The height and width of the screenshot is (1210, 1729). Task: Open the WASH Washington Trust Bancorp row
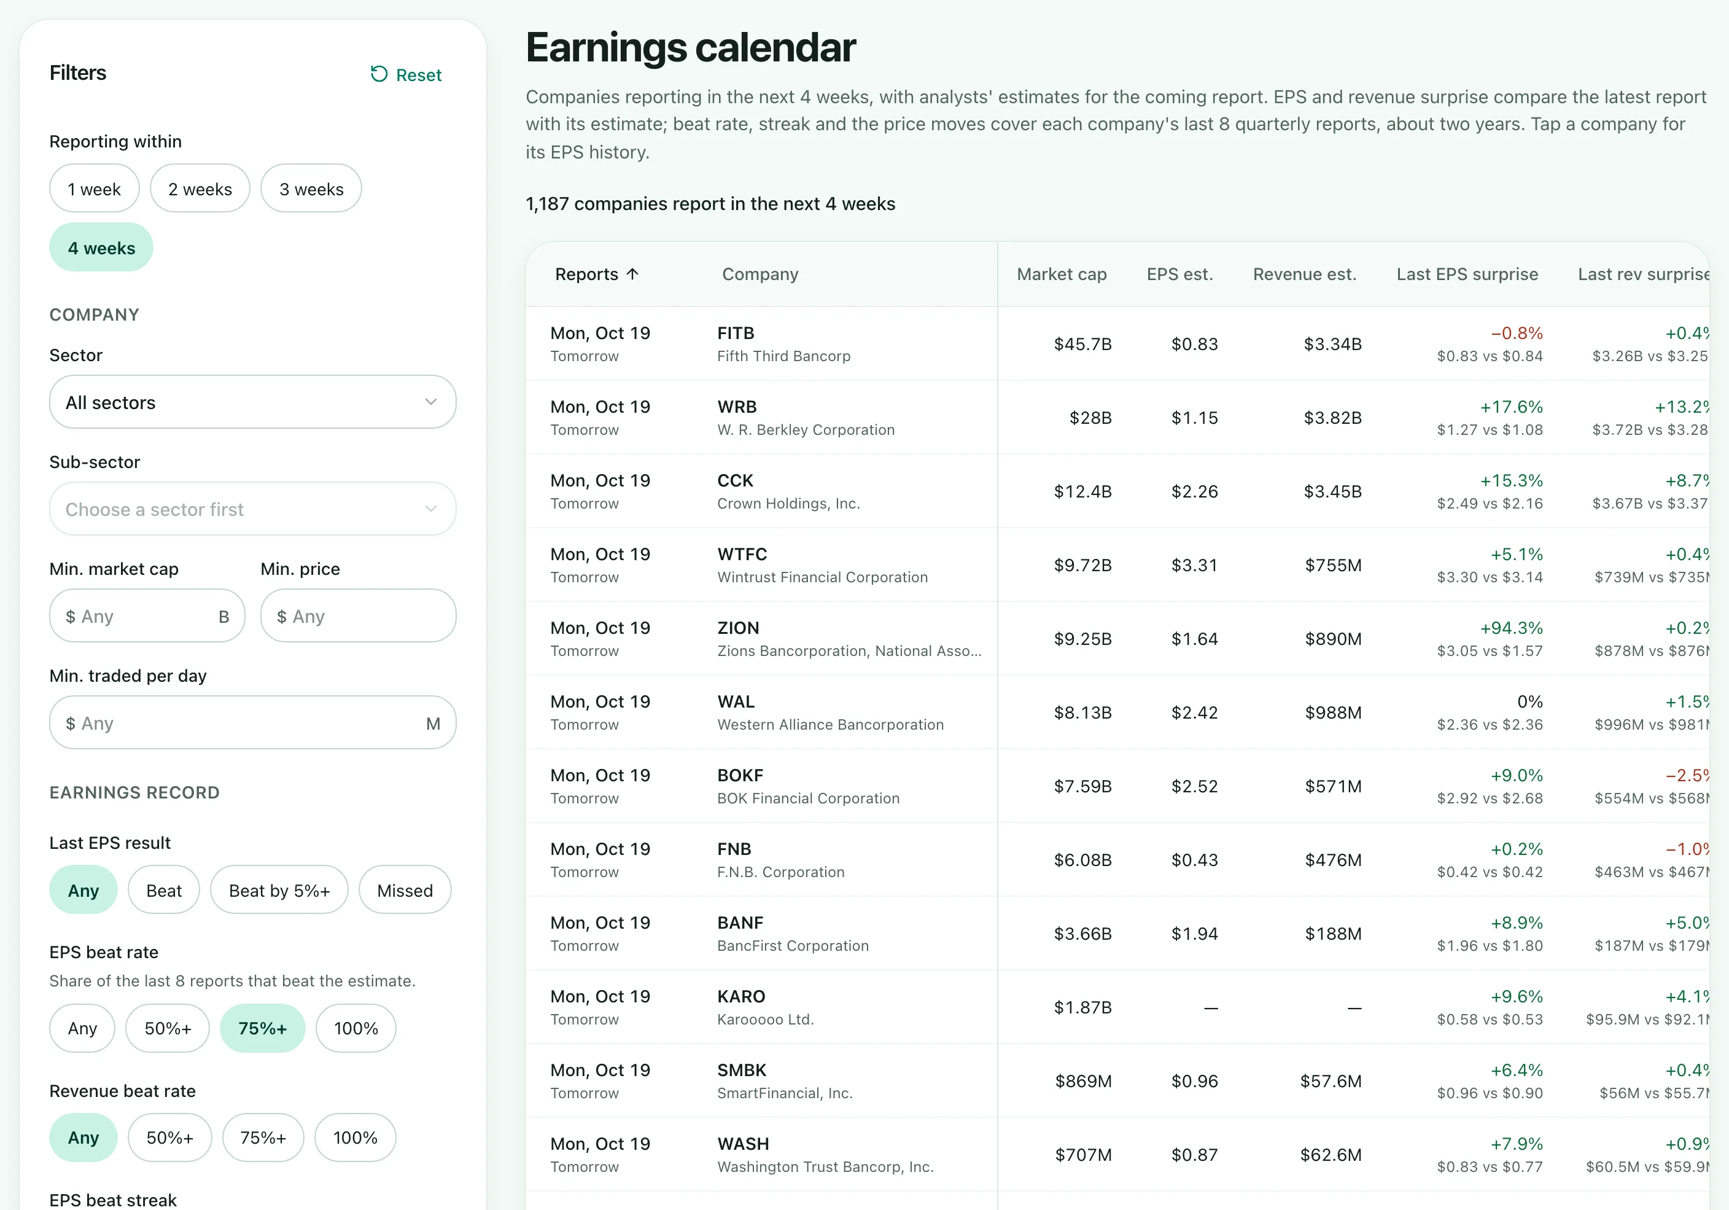[1117, 1155]
